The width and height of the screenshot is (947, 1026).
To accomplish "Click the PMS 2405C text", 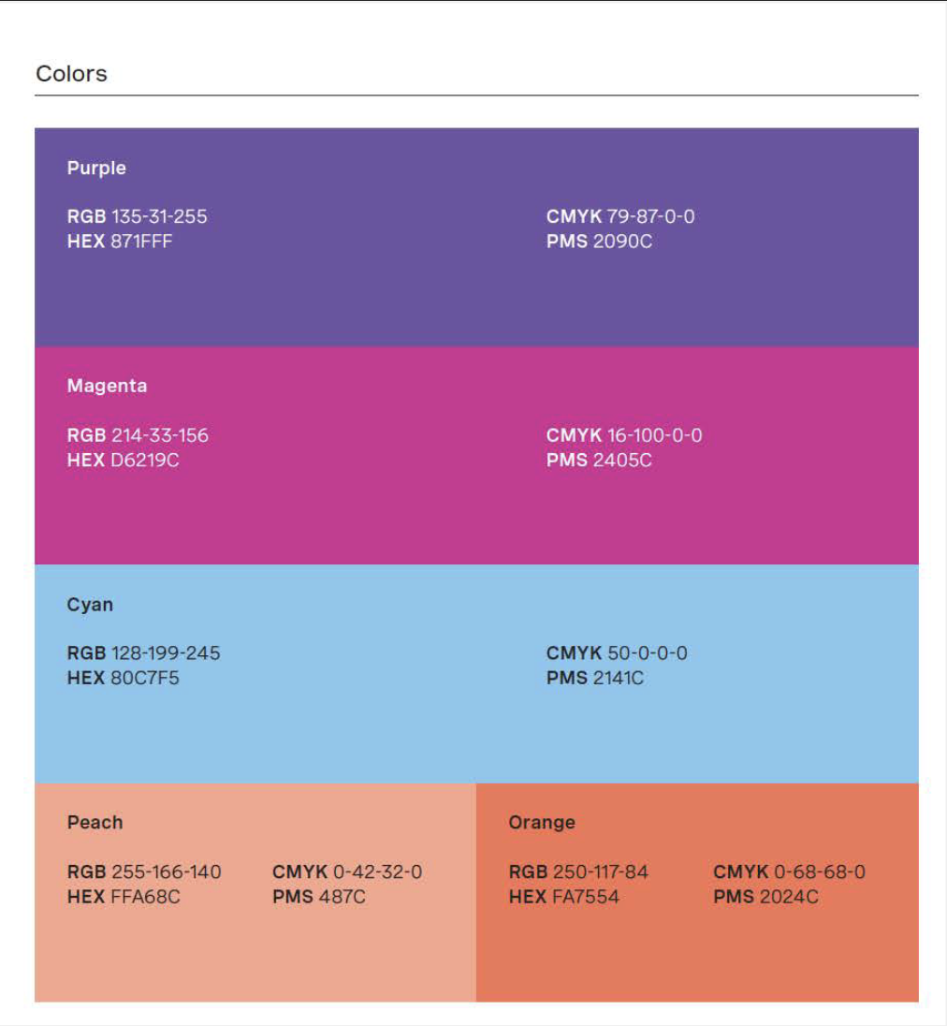I will click(599, 460).
